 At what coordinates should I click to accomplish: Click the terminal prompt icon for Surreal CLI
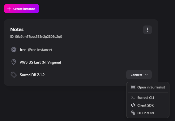(x=133, y=98)
